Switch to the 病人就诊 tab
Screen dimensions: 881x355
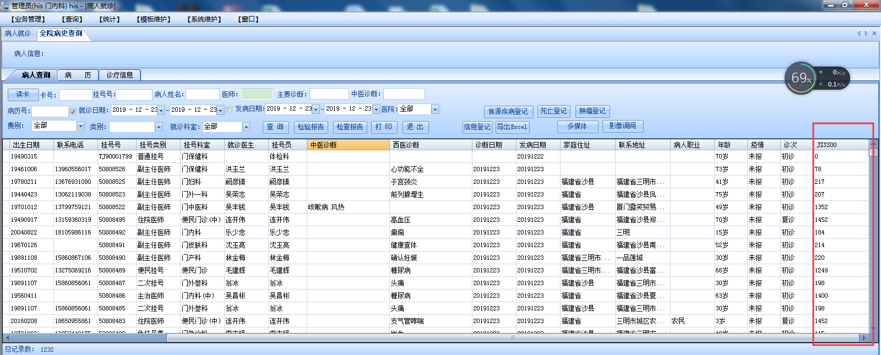coord(18,34)
